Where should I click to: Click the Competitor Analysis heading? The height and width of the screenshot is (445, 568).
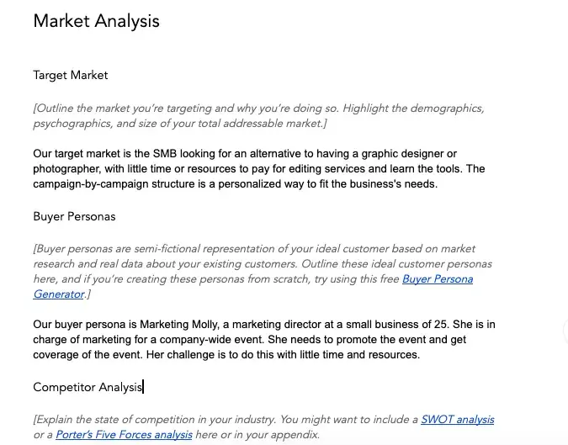(88, 387)
